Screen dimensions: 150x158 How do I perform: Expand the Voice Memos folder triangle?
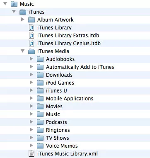31,146
